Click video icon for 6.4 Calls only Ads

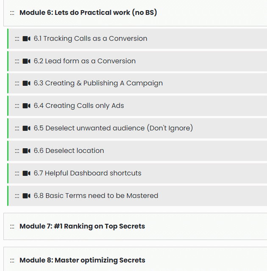click(x=26, y=106)
